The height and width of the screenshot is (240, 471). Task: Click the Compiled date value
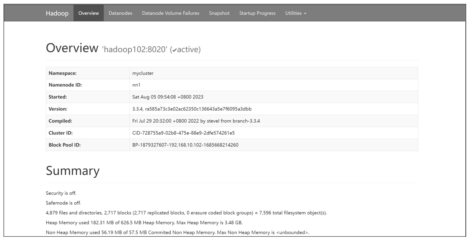[196, 121]
